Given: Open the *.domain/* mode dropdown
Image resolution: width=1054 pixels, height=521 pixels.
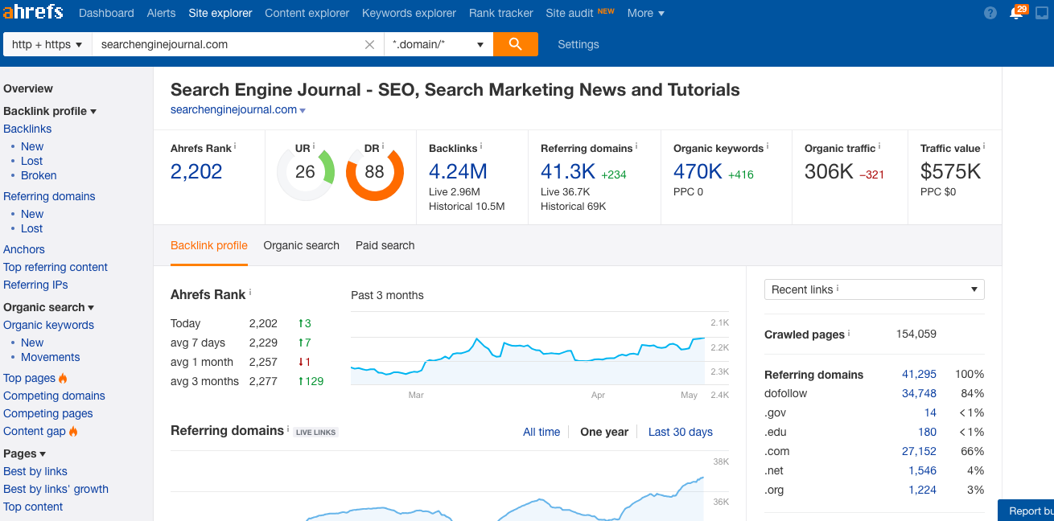Looking at the screenshot, I should tap(438, 45).
